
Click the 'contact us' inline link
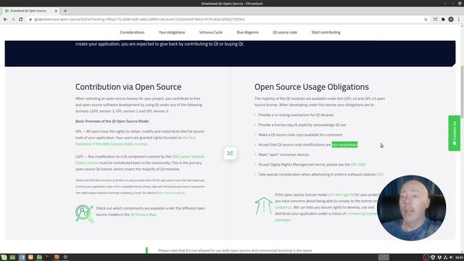(x=283, y=207)
